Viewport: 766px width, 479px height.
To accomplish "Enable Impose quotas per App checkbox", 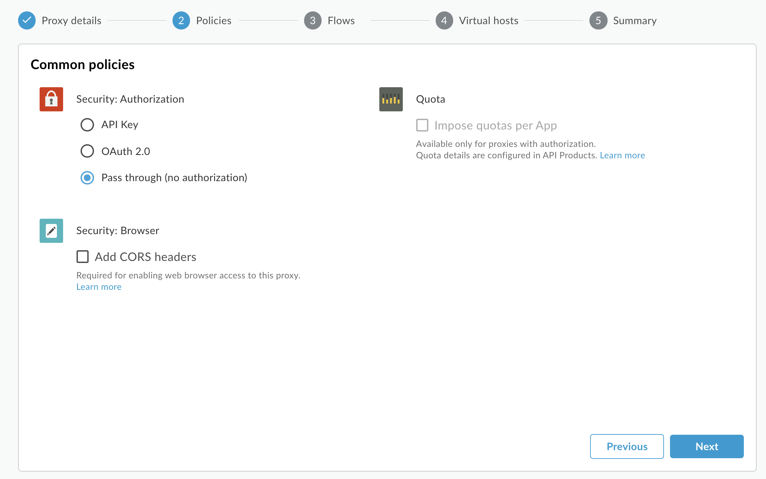I will point(421,125).
